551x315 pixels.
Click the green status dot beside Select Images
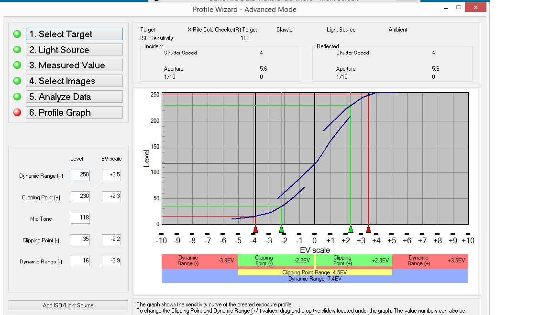[x=17, y=81]
